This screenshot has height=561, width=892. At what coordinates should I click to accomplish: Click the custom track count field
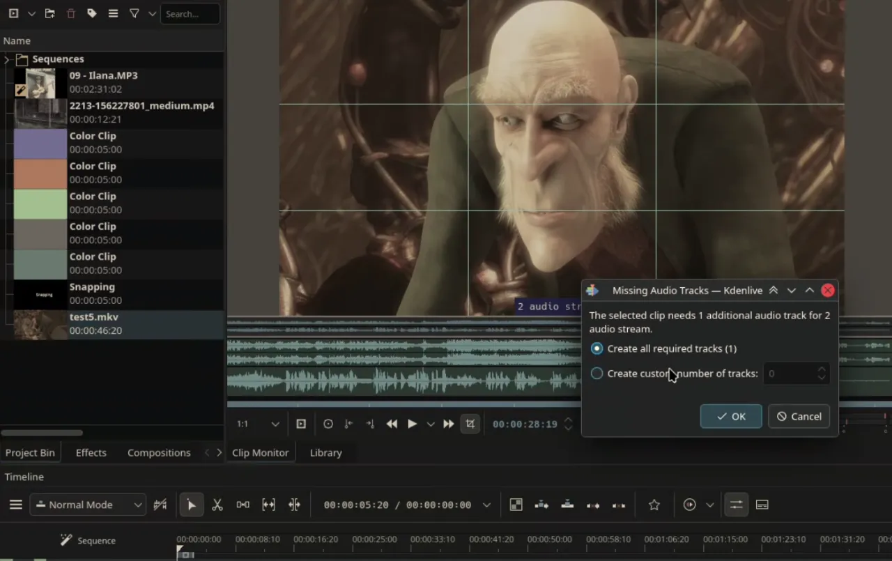coord(797,374)
